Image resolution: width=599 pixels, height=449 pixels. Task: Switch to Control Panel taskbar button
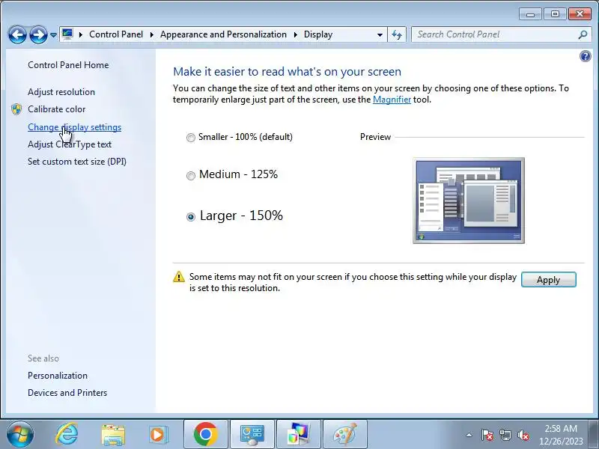coord(252,435)
